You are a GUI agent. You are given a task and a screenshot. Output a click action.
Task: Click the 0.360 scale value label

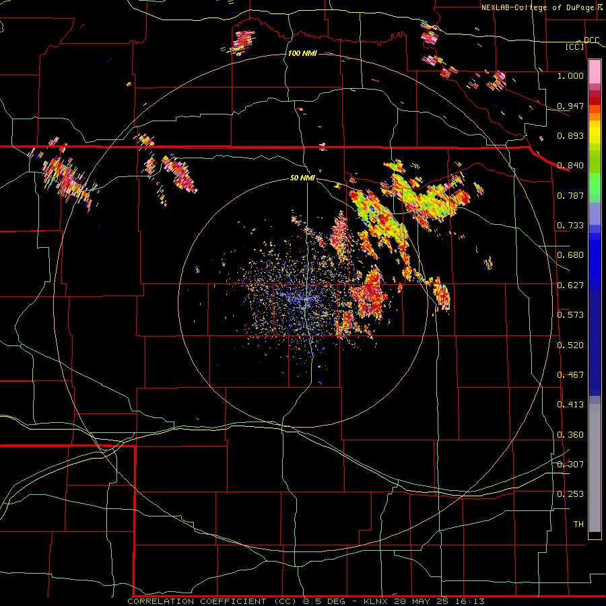[570, 435]
